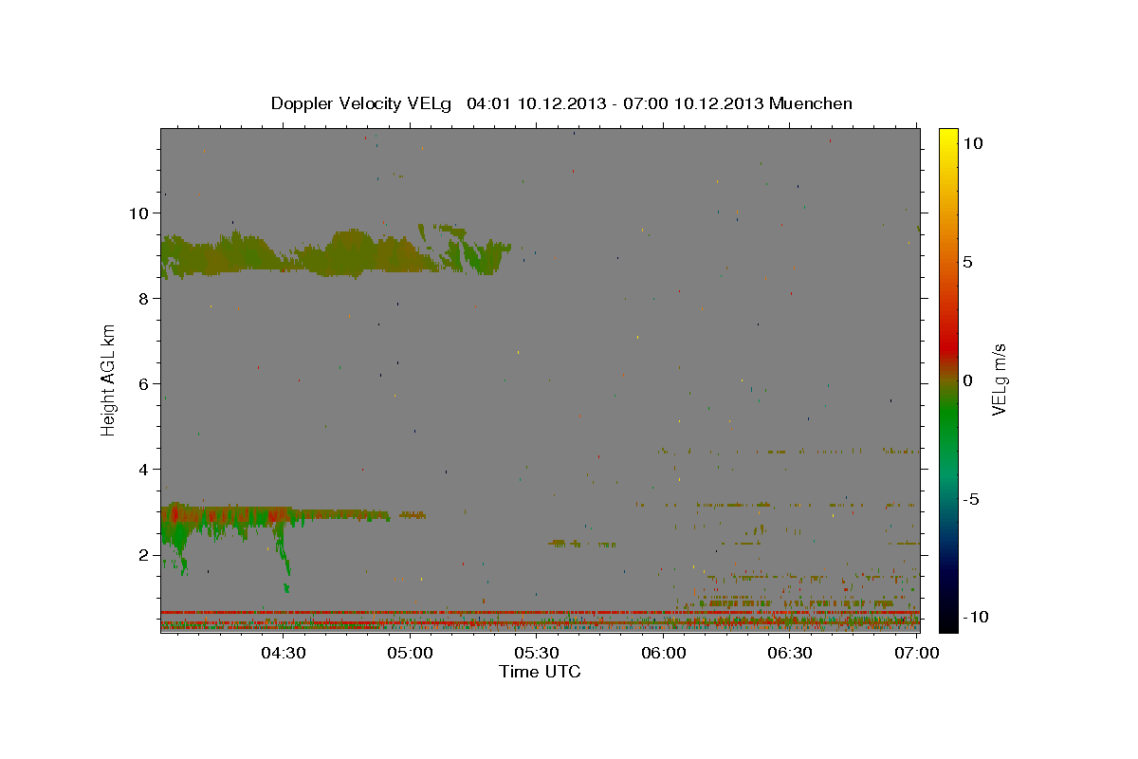1138x759 pixels.
Task: Click the yellow top of the color bar
Action: 947,138
